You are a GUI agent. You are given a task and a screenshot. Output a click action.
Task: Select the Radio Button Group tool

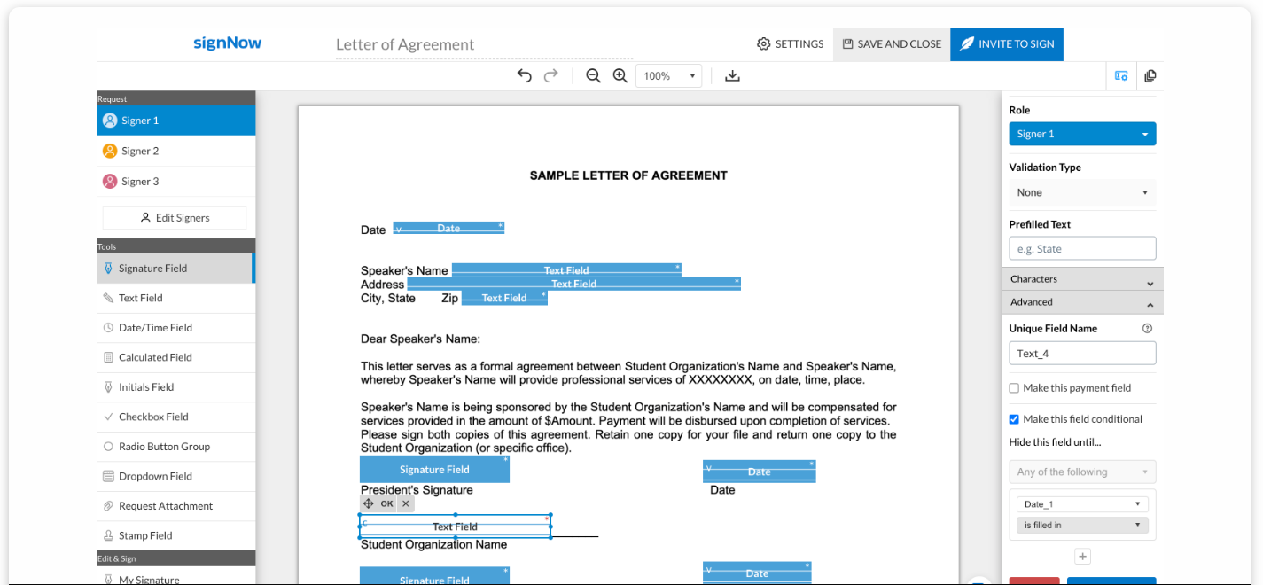coord(175,447)
